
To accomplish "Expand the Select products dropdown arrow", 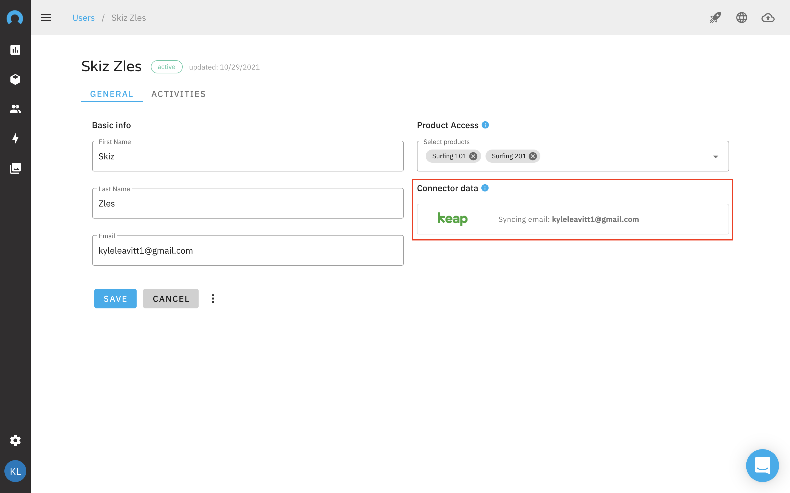I will click(x=716, y=157).
